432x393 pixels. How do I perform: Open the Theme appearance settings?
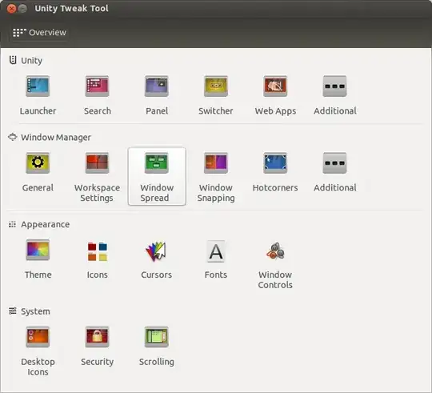point(38,259)
